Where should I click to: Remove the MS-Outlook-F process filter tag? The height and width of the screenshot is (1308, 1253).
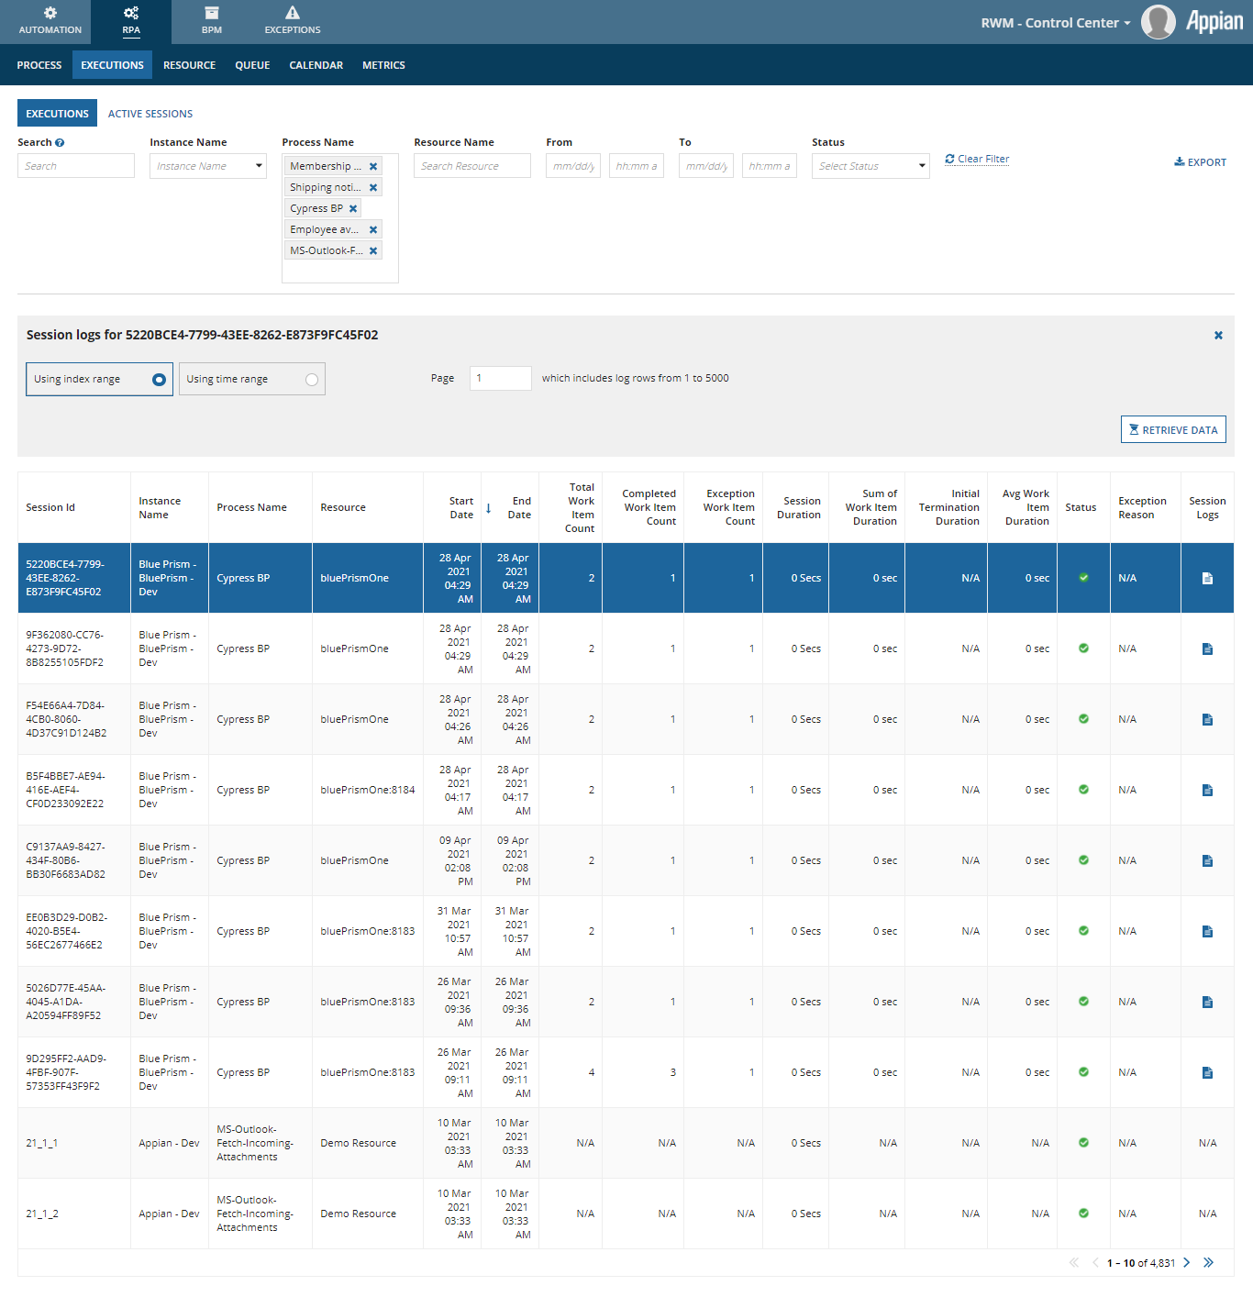[x=373, y=250]
